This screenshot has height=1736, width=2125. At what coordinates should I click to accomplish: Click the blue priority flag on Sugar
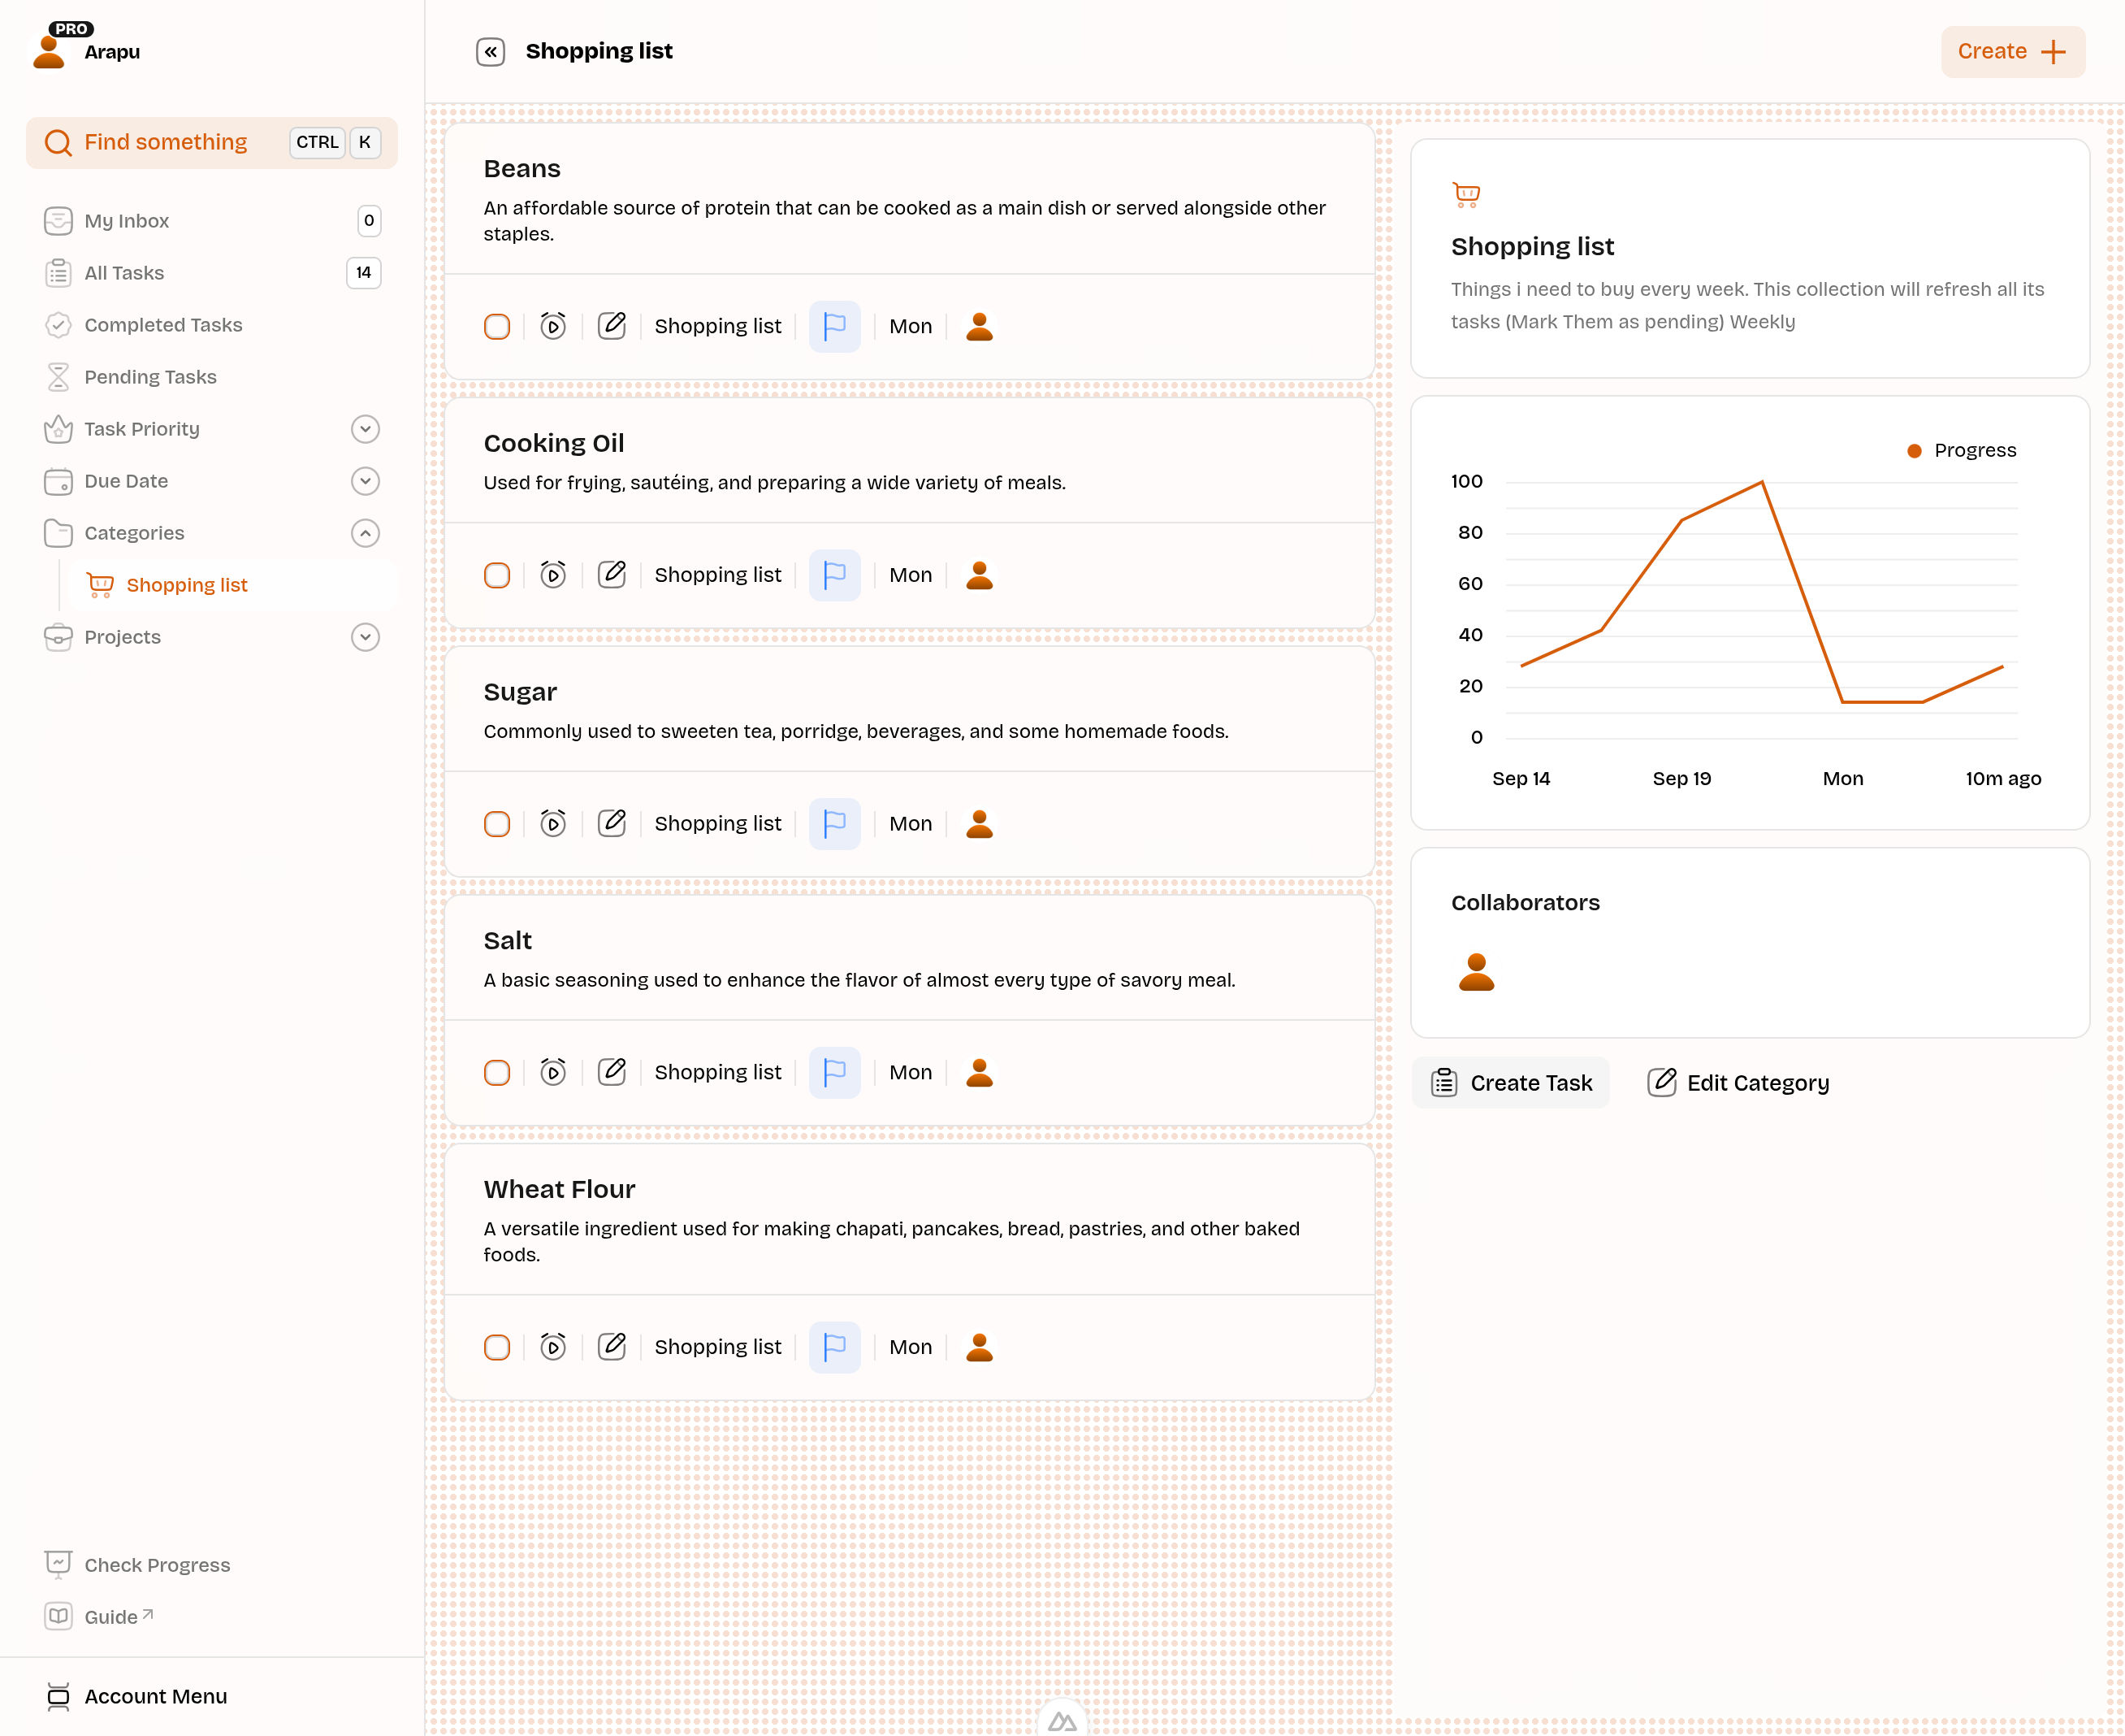(834, 824)
